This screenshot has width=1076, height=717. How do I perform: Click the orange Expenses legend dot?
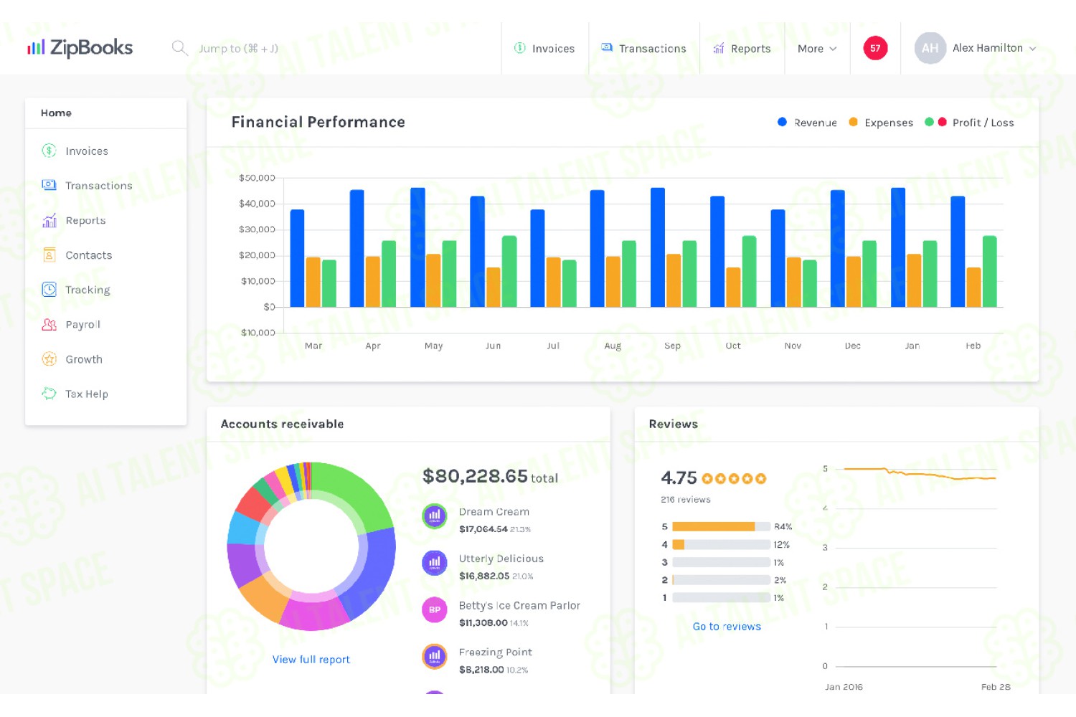tap(853, 122)
